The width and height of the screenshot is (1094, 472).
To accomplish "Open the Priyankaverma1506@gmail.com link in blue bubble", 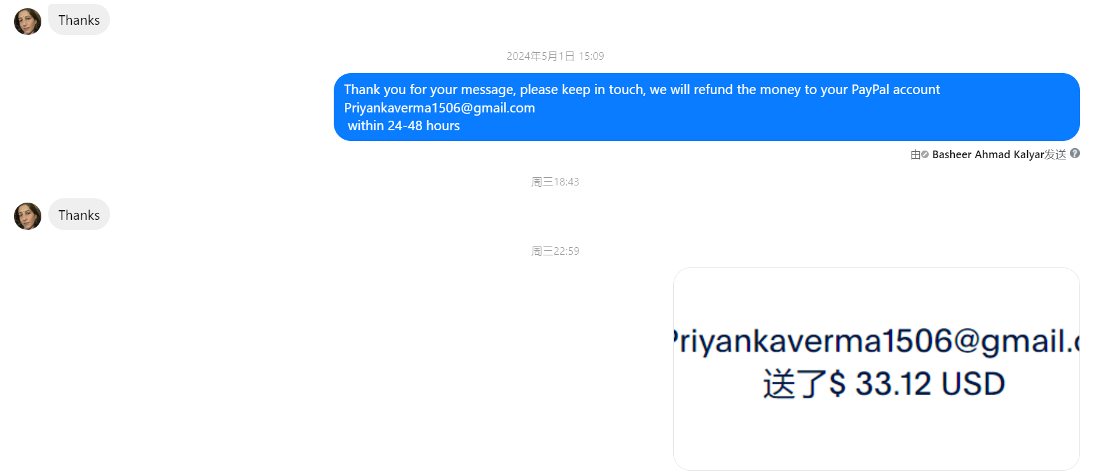I will [x=439, y=108].
